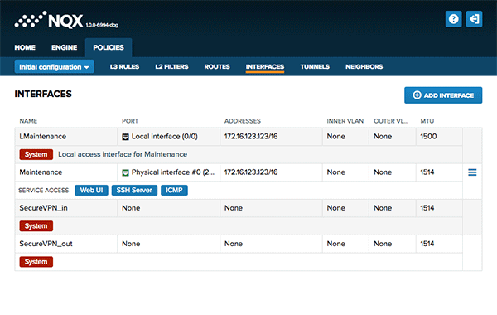Viewport: 497px width, 315px height.
Task: Click the Maintenance row MTU 1514
Action: (x=427, y=172)
